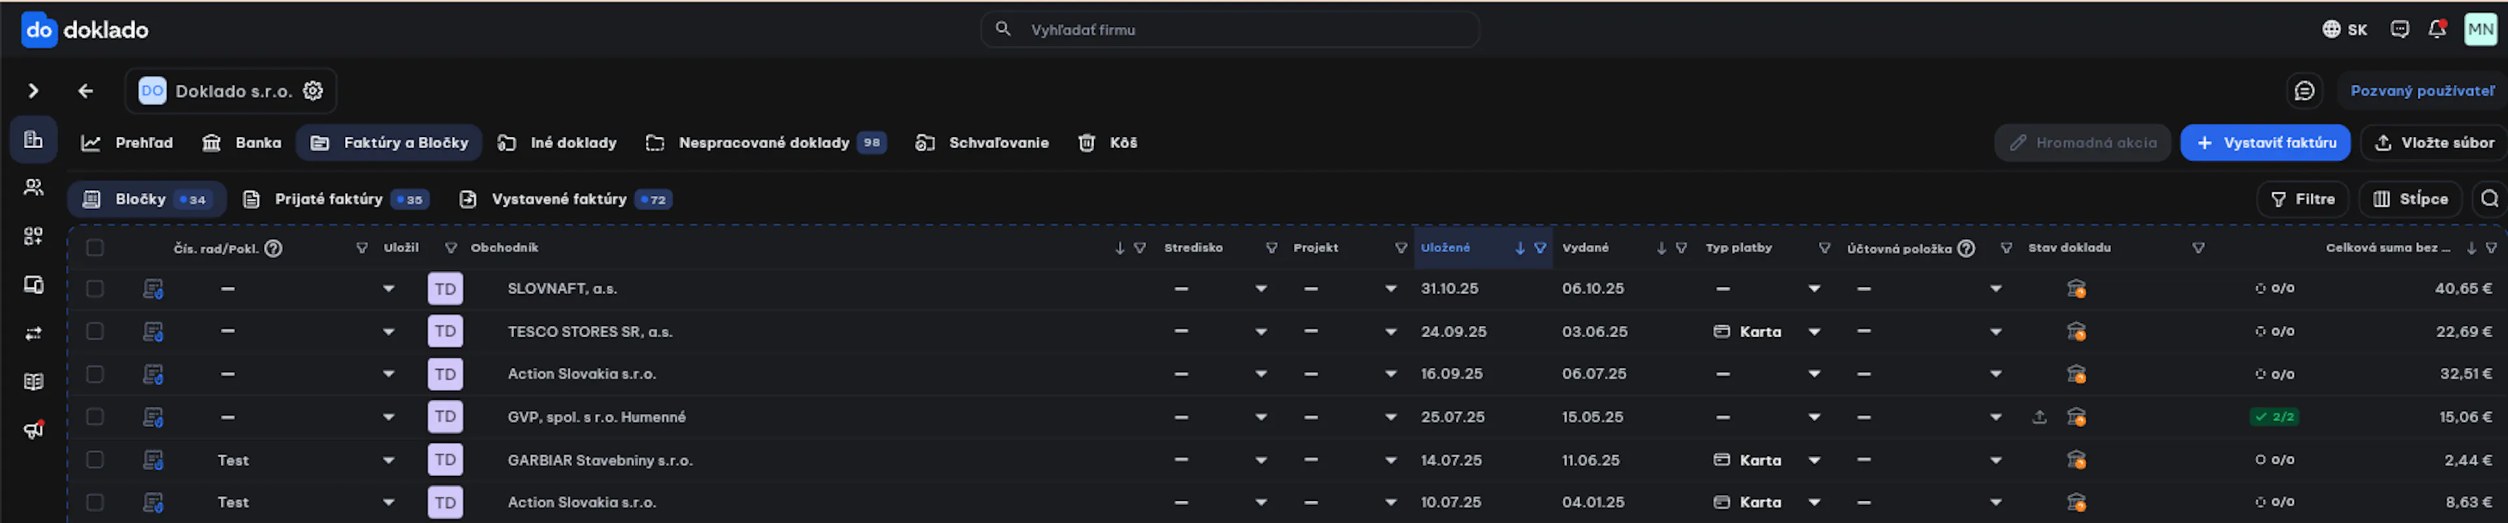Open the comments speech bubble icon

click(x=2304, y=91)
